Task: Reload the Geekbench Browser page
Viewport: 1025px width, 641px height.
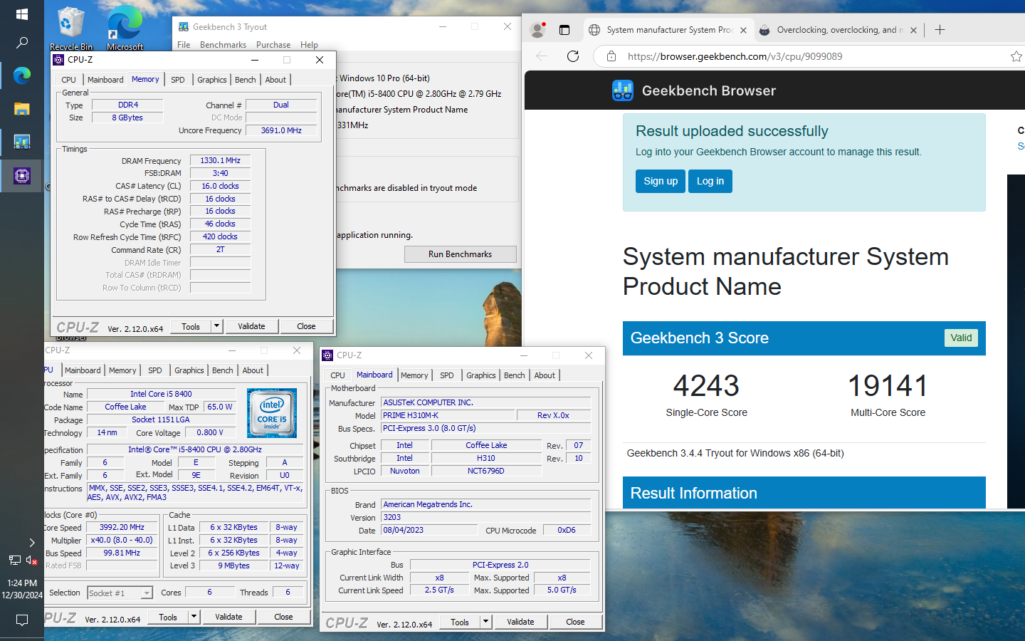Action: coord(572,56)
